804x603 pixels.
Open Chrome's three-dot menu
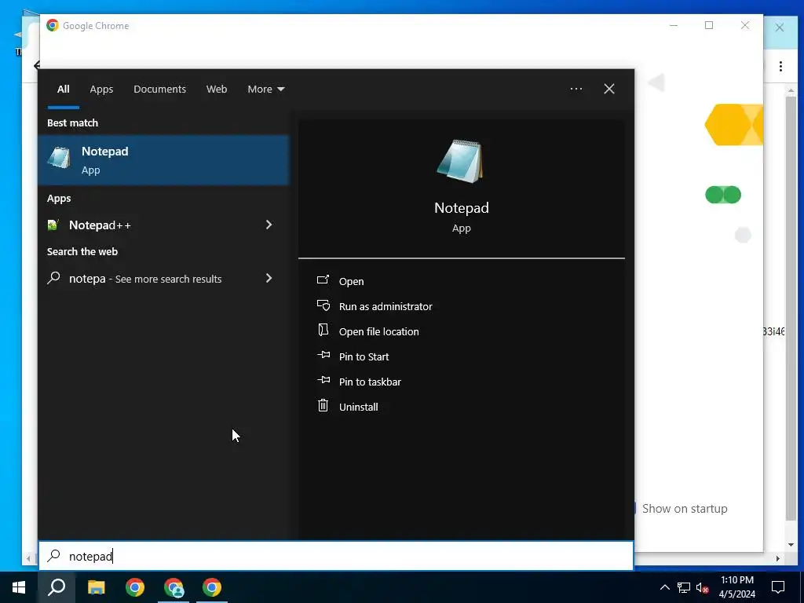pos(780,66)
